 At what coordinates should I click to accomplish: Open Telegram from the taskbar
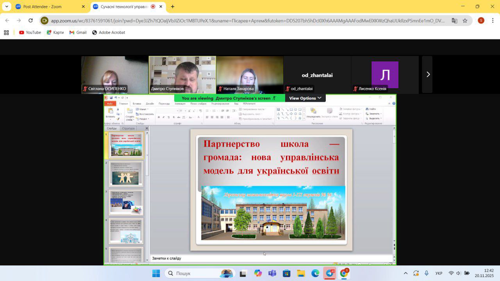(x=330, y=273)
